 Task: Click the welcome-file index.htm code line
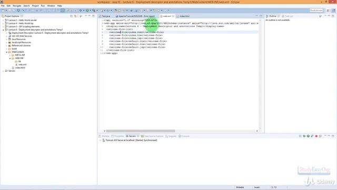coord(136,35)
